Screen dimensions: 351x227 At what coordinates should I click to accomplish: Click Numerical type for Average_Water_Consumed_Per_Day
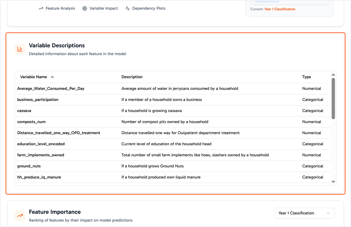(x=312, y=89)
